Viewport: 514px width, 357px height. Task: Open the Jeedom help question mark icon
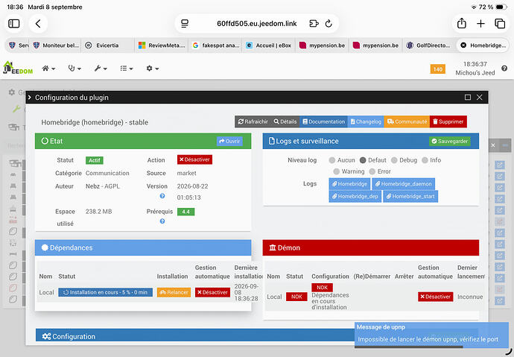click(504, 68)
